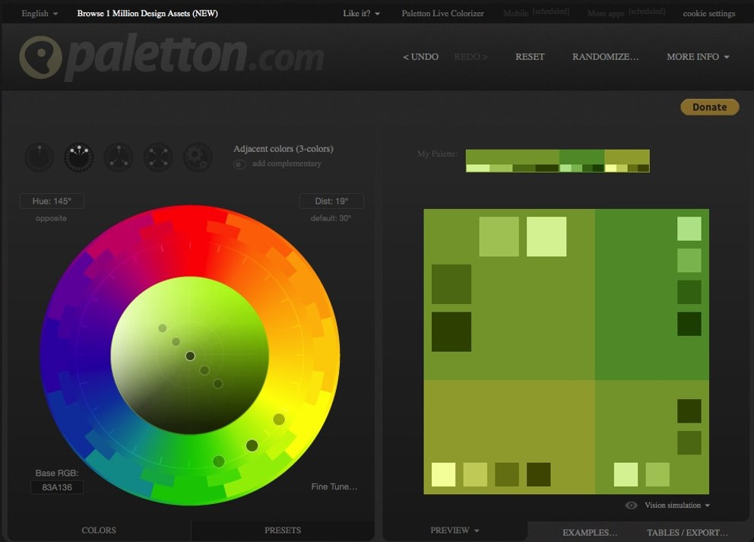This screenshot has height=542, width=754.
Task: Open Paletton Live Colorizer link
Action: click(443, 14)
